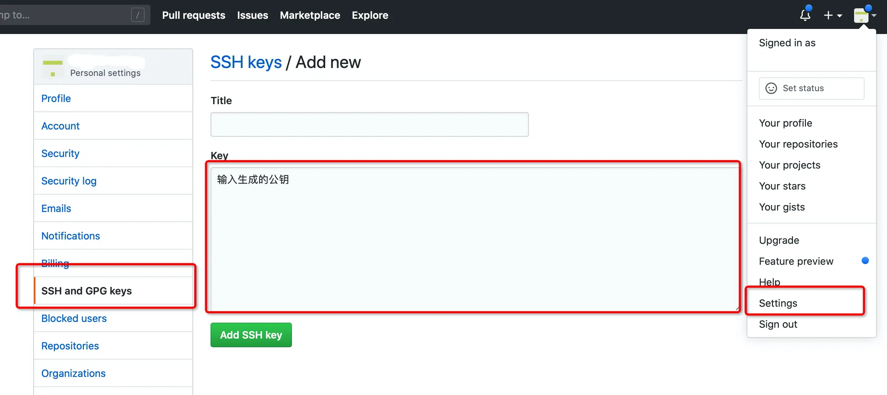The width and height of the screenshot is (887, 395).
Task: Open the plus create-new dropdown
Action: click(x=832, y=15)
